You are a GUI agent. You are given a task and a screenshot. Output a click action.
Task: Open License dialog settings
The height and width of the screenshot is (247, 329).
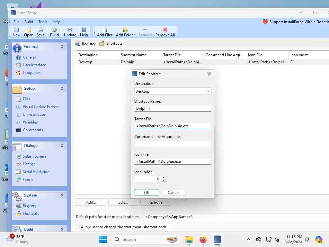[x=29, y=164]
